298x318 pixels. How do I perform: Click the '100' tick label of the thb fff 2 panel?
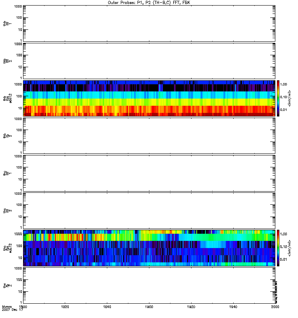tap(19, 55)
